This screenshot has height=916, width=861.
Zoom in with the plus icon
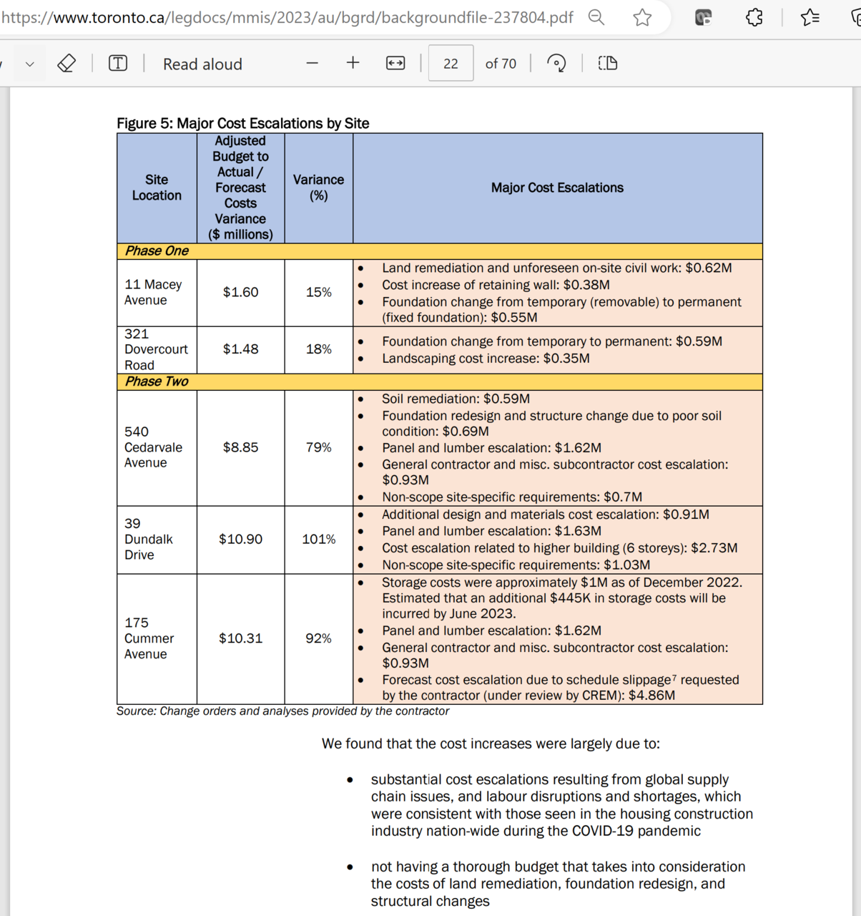click(353, 63)
